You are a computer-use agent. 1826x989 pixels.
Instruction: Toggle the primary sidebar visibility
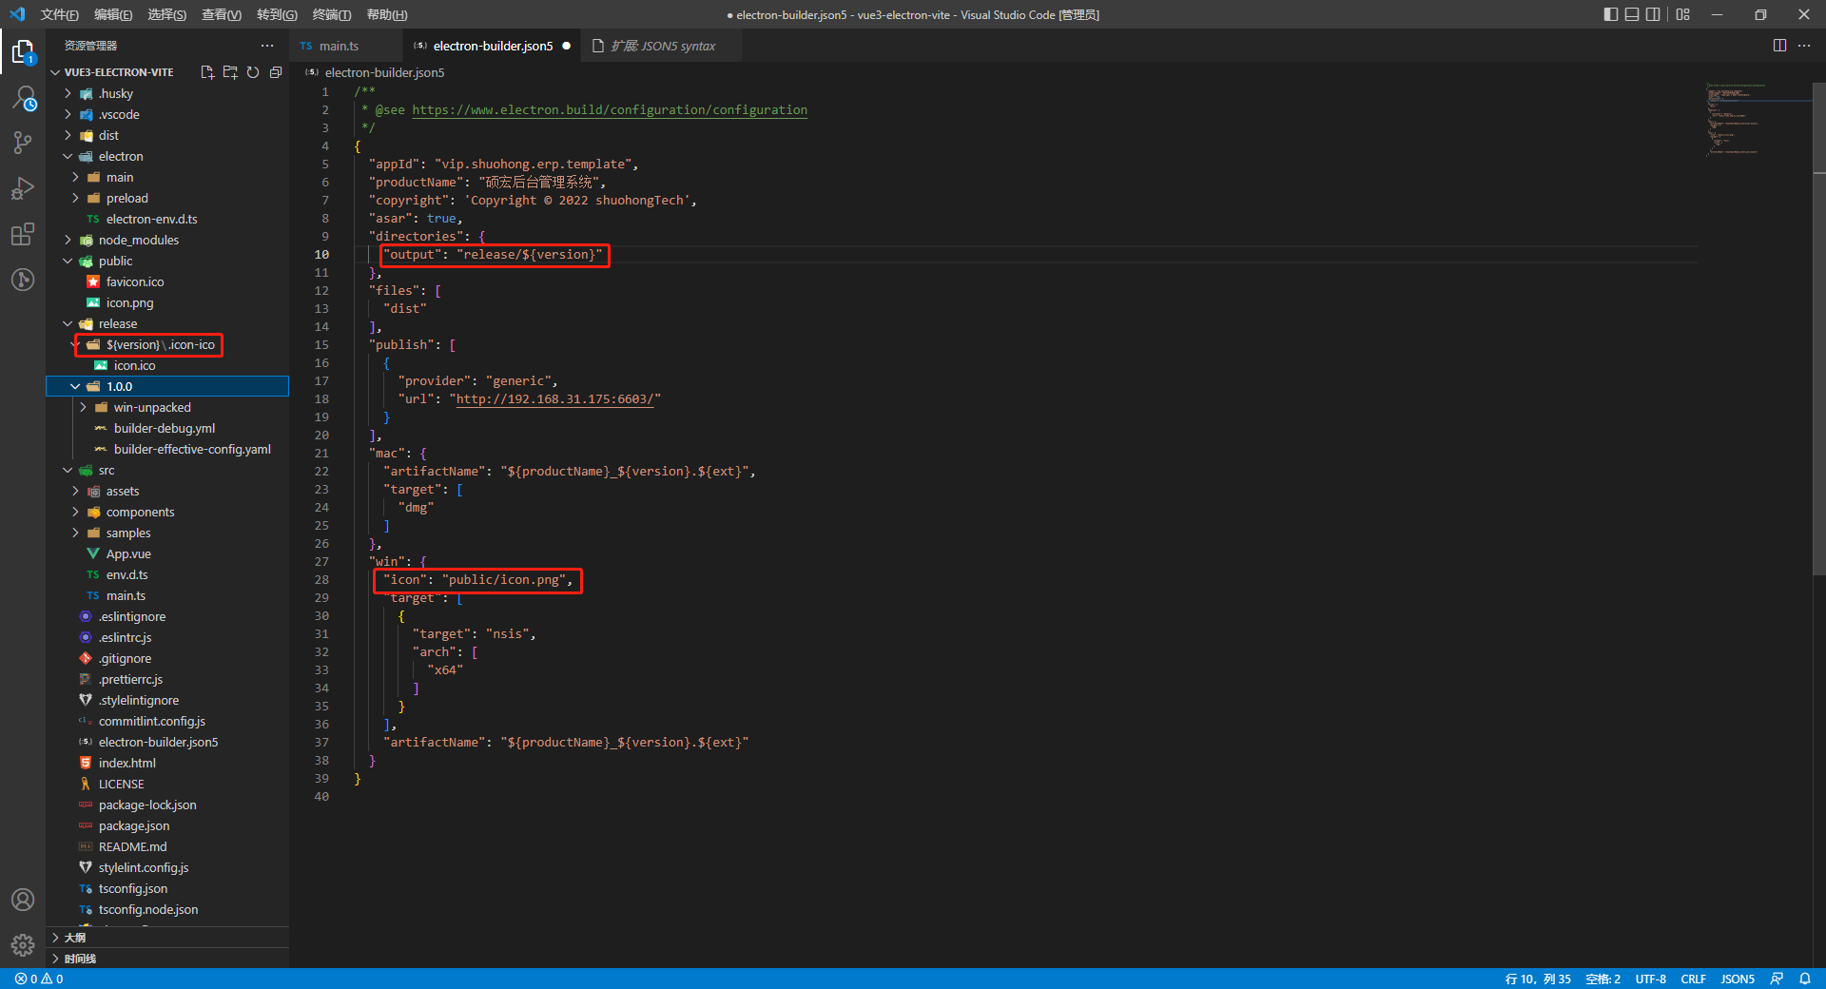pyautogui.click(x=1609, y=14)
